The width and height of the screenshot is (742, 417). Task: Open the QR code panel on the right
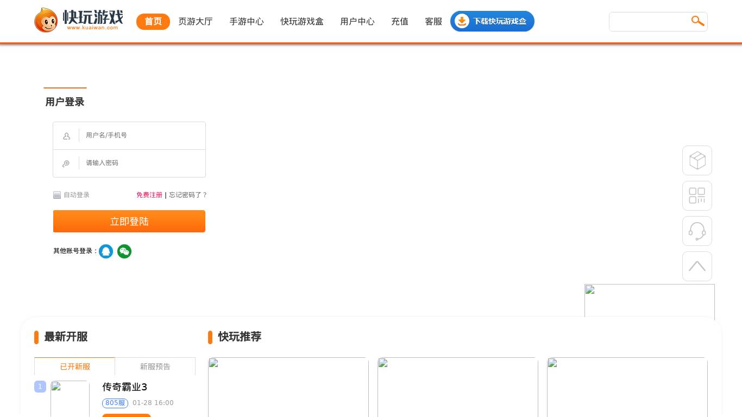697,195
